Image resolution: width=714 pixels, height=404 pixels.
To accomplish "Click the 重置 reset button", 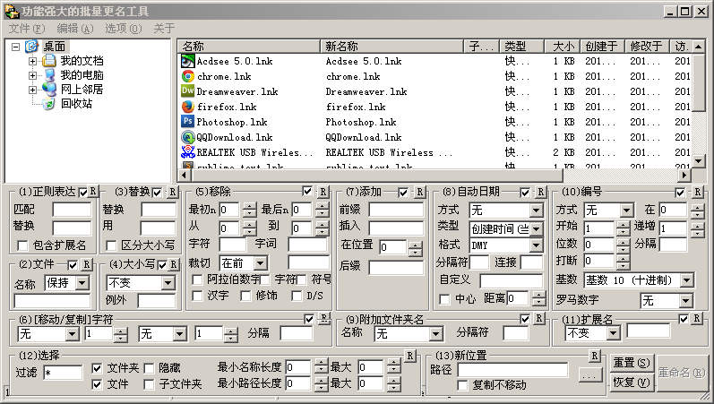I will click(x=631, y=363).
